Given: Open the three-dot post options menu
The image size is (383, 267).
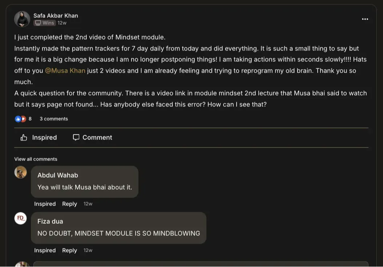Looking at the screenshot, I should point(365,19).
